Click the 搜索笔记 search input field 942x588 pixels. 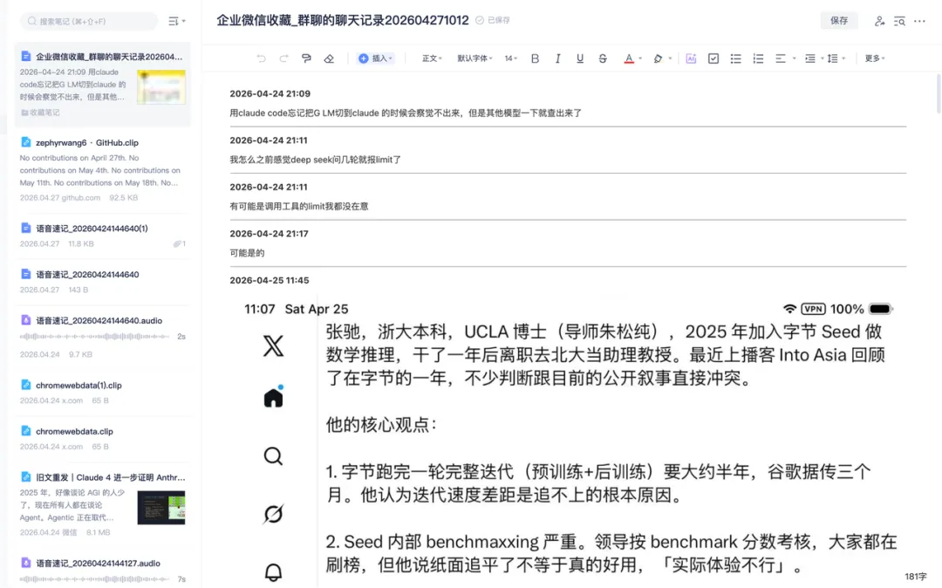pos(87,20)
